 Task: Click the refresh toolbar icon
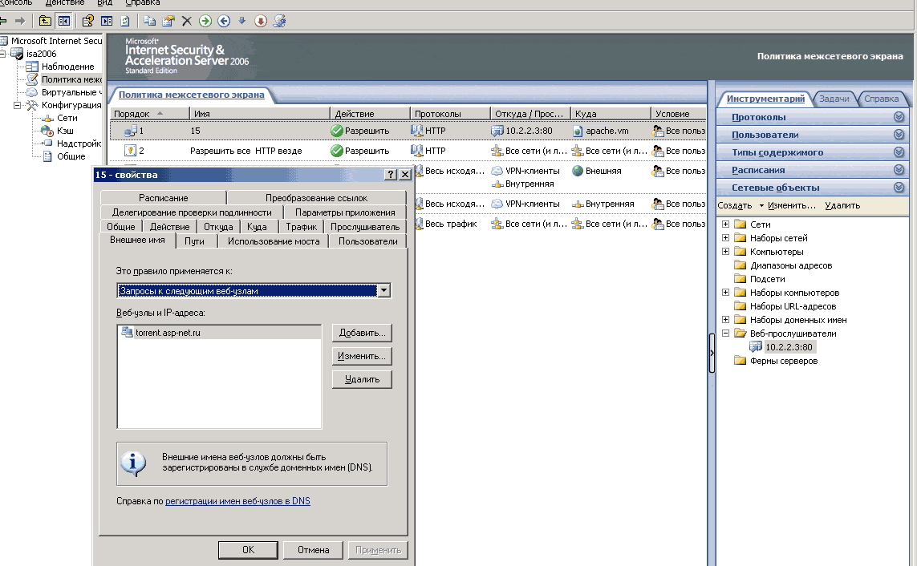(x=125, y=21)
